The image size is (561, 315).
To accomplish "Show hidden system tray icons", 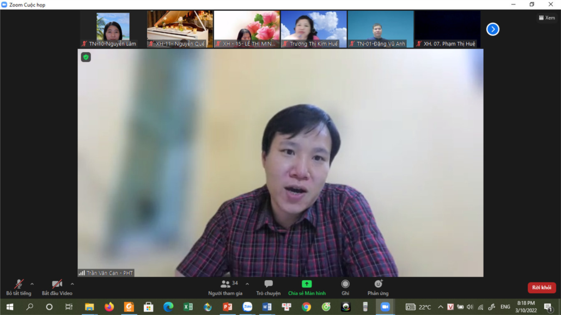I will [441, 307].
